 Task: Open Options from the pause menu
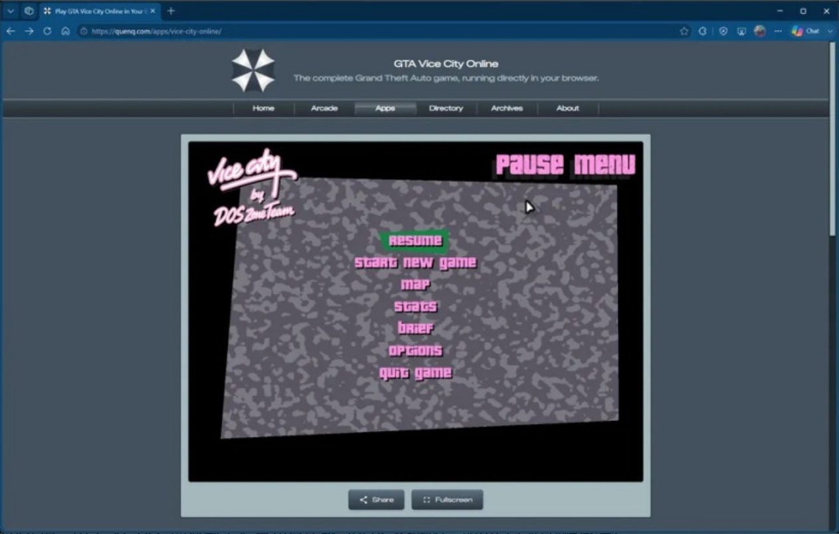coord(415,350)
